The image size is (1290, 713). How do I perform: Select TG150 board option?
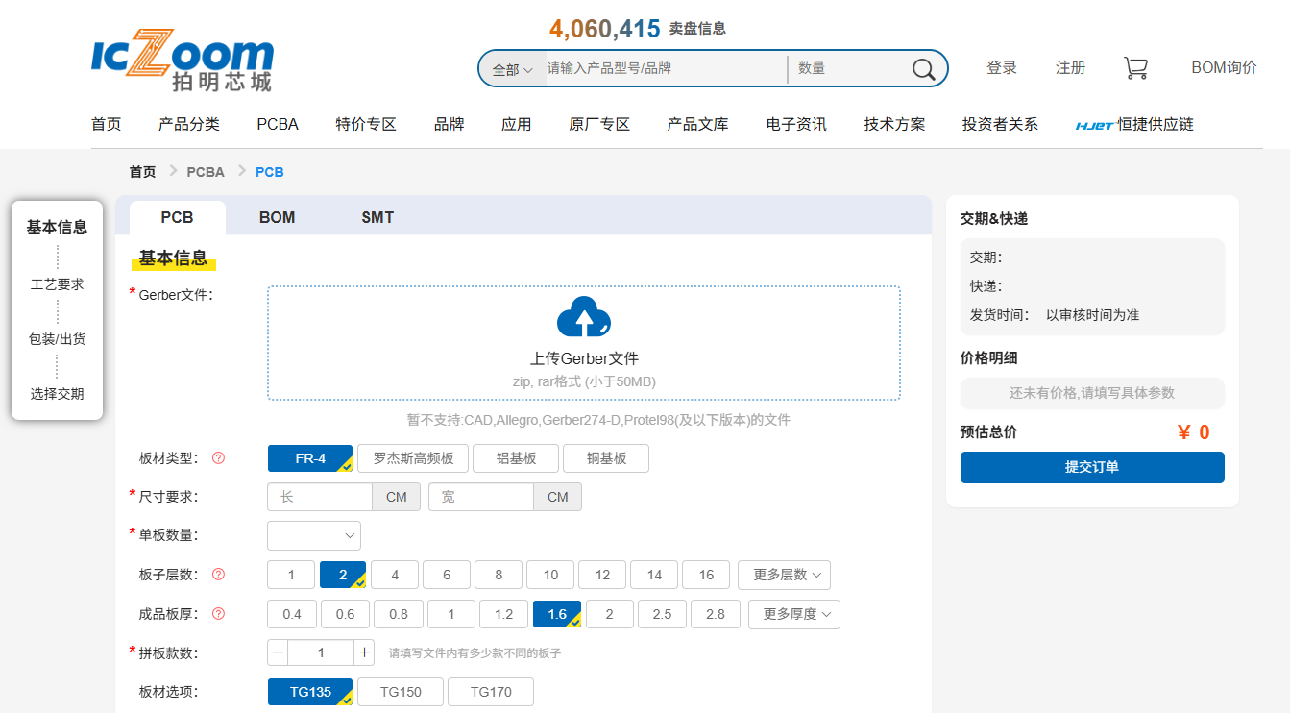click(x=401, y=692)
